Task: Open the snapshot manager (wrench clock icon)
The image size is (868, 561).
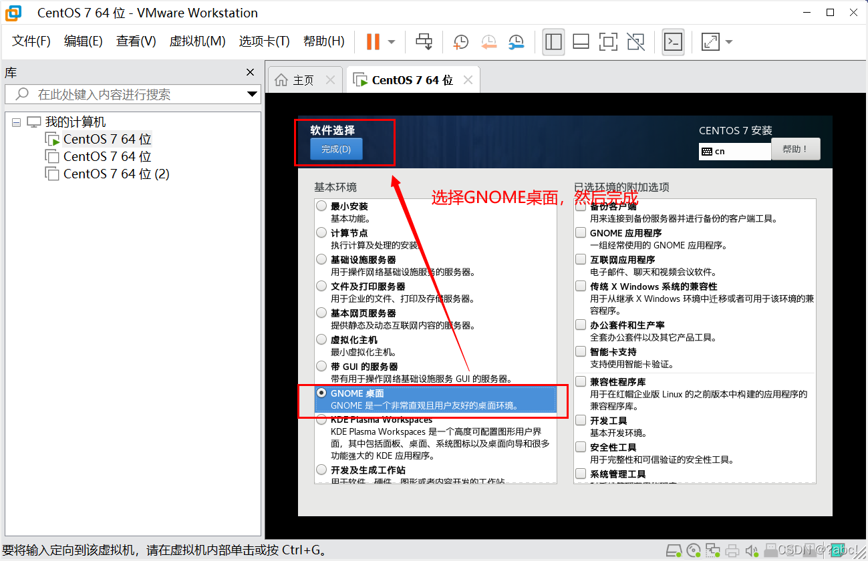Action: tap(516, 41)
